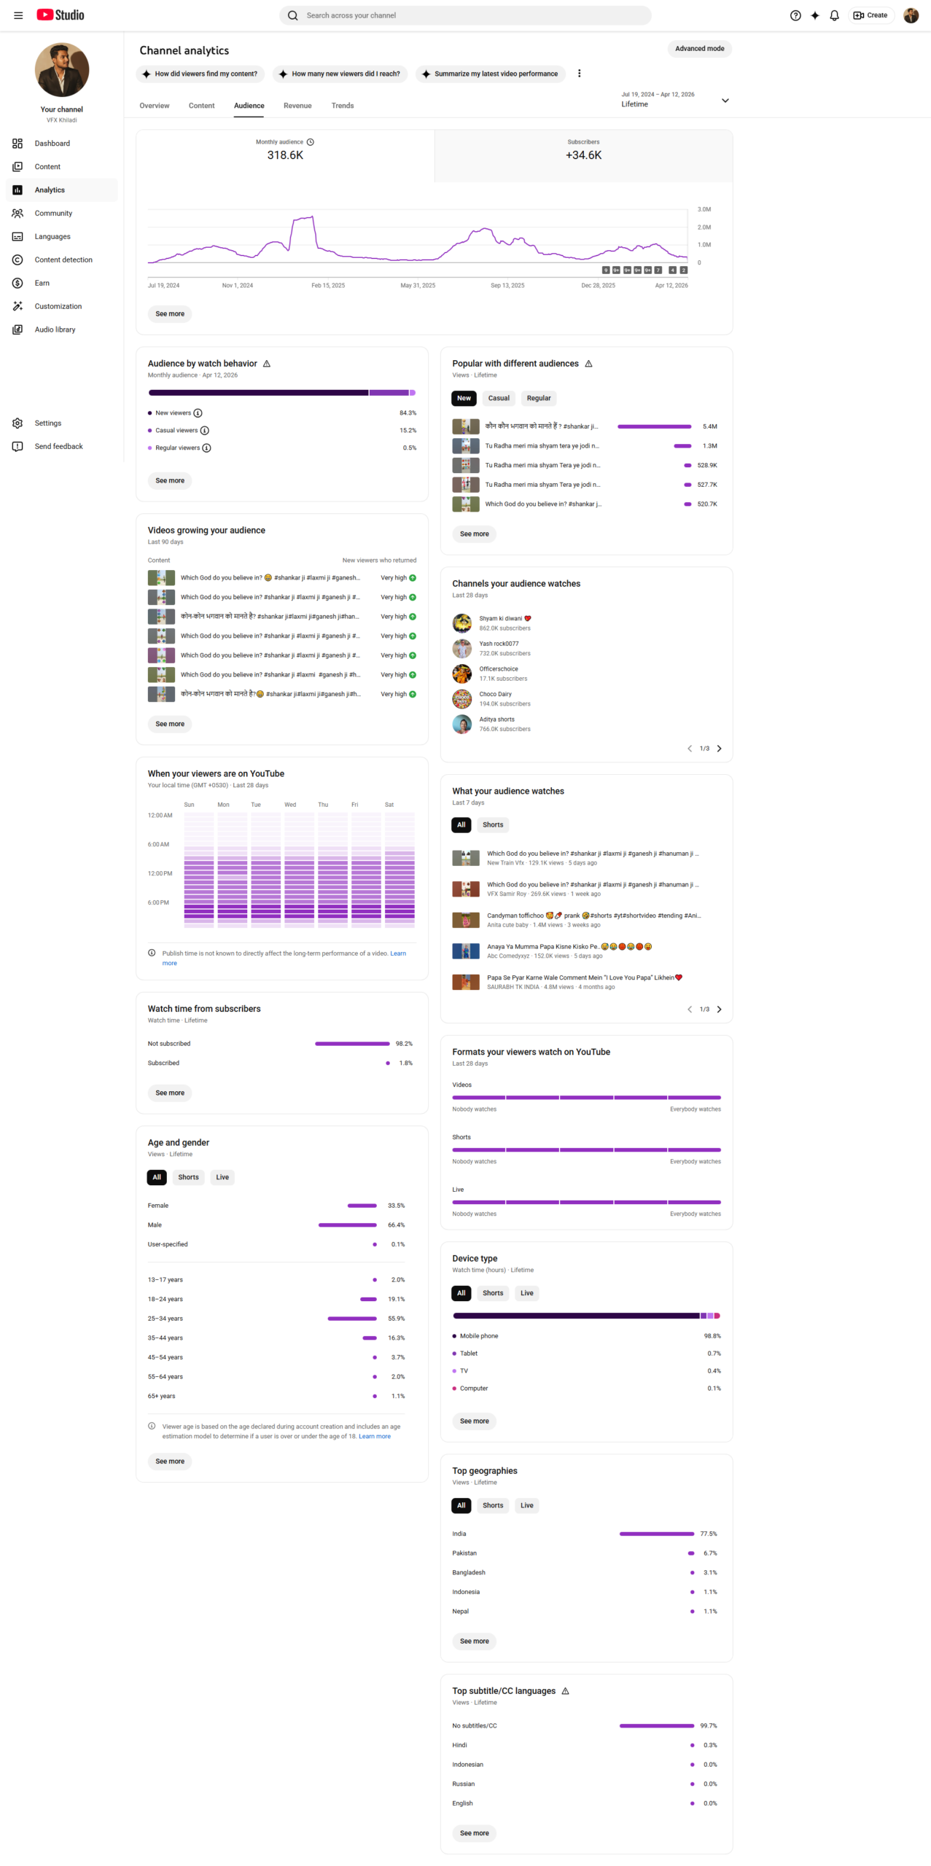Click the Help question mark icon
This screenshot has height=1866, width=931.
click(x=795, y=15)
